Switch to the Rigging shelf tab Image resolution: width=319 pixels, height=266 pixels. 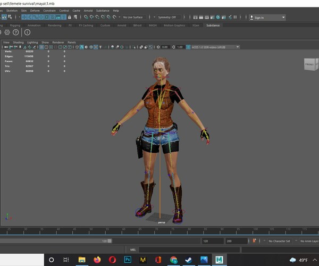(x=15, y=26)
